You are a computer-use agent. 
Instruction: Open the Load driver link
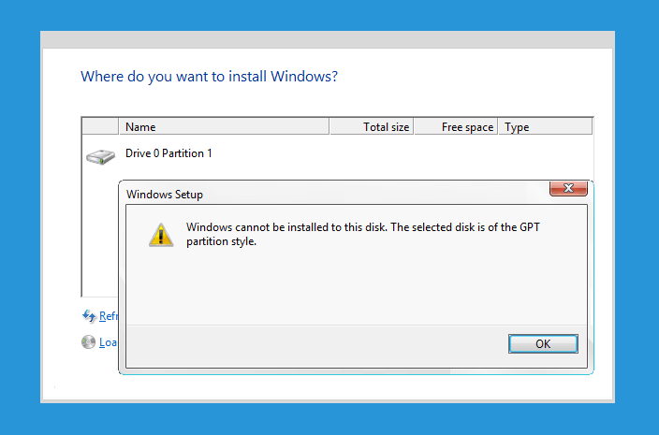pos(109,342)
